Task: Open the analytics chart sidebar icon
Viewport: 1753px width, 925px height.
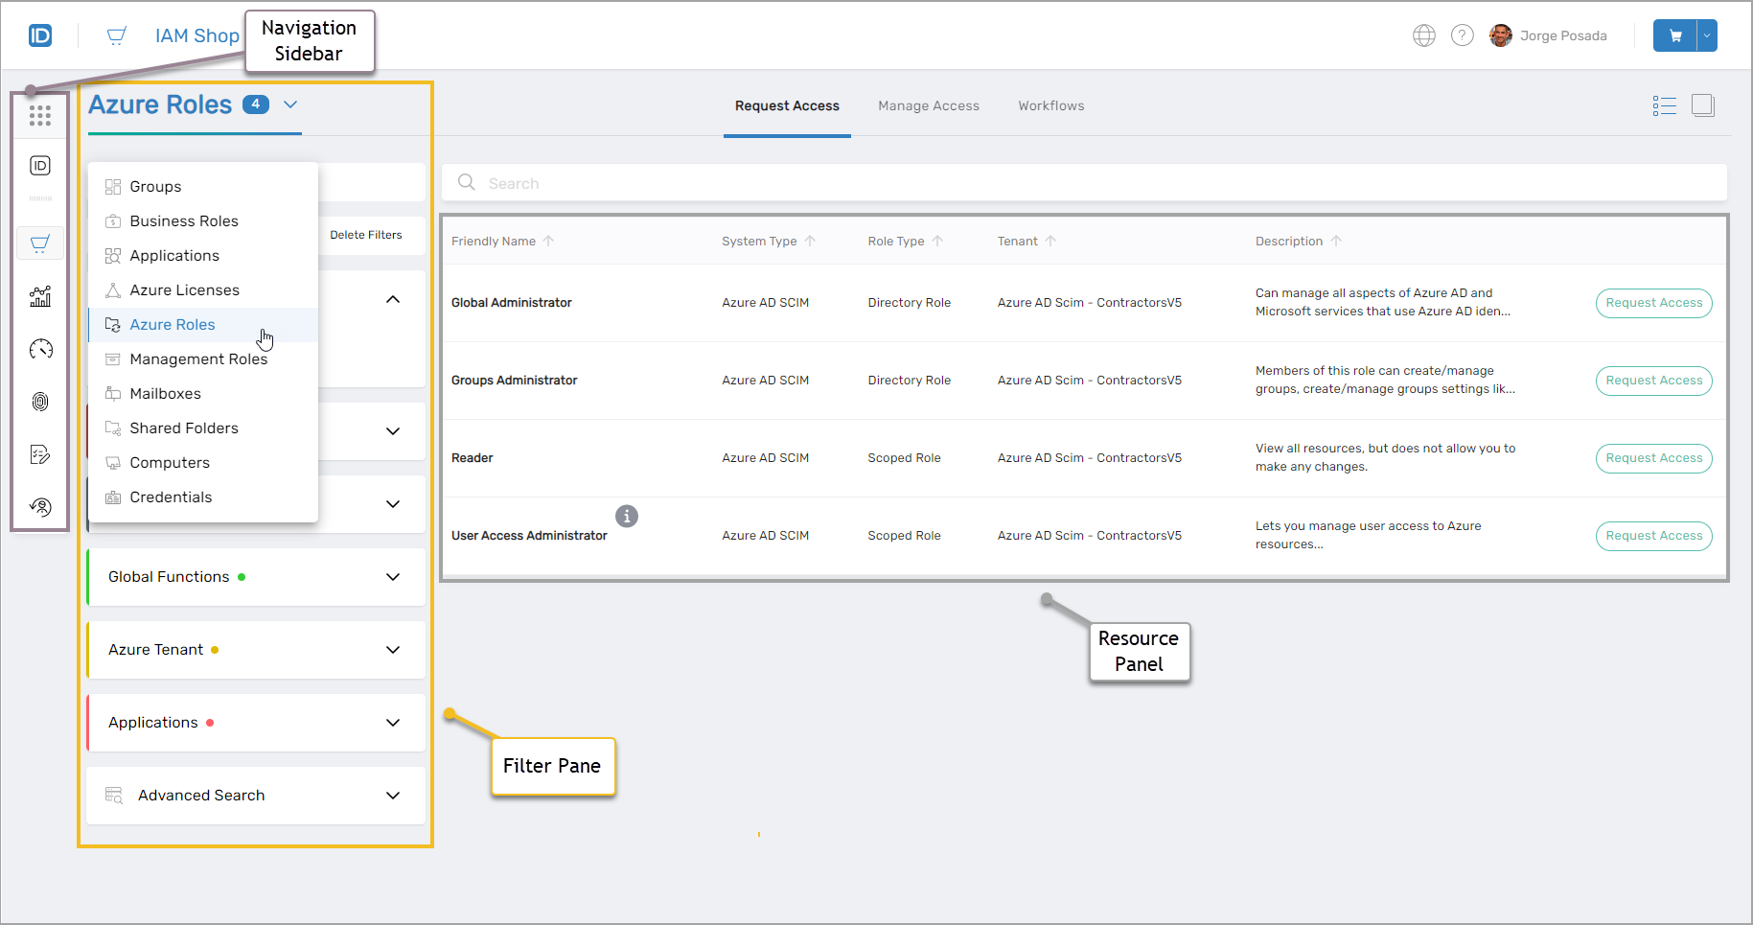Action: click(39, 296)
